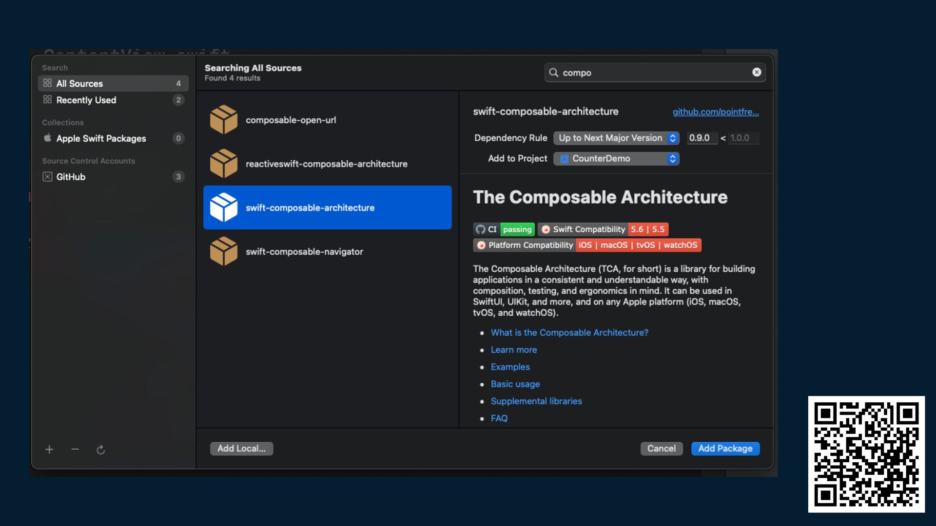Click the GitHub account icon
The height and width of the screenshot is (526, 936).
(x=47, y=177)
